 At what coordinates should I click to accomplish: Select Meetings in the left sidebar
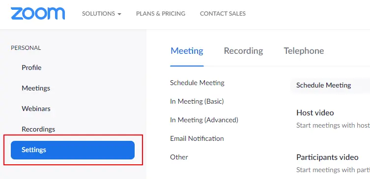coord(36,88)
